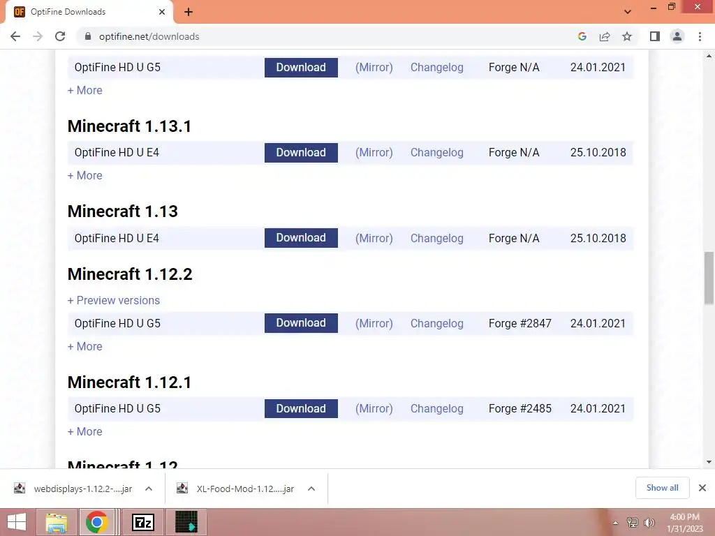Image resolution: width=715 pixels, height=536 pixels.
Task: Click the Forge #2485 text
Action: click(519, 409)
